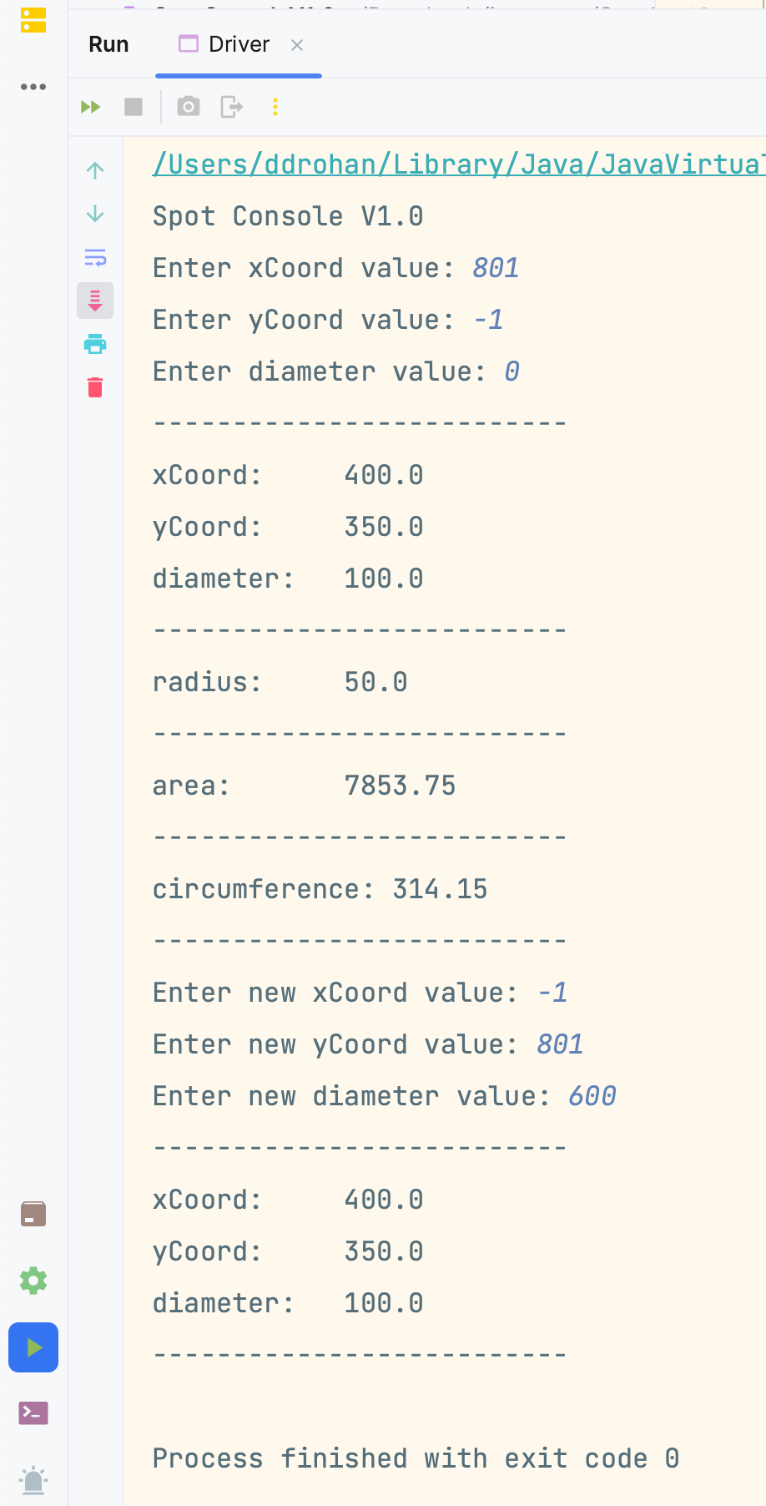Open the Run tool window

coord(33,1347)
